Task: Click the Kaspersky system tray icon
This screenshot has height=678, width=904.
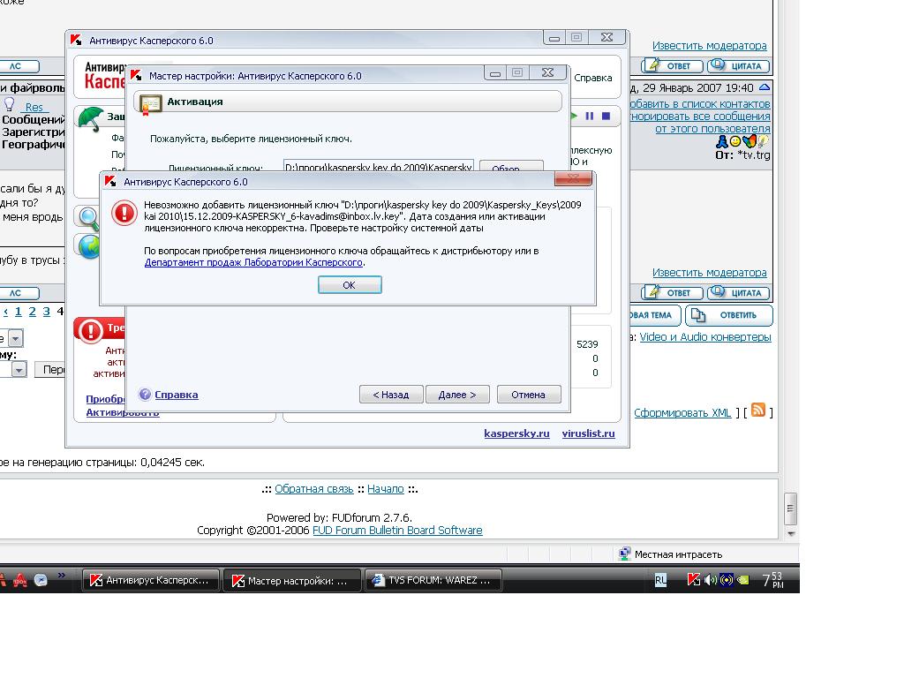Action: [694, 580]
